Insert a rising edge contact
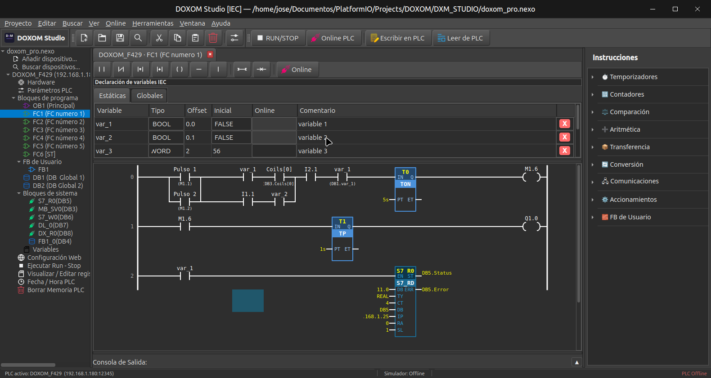This screenshot has width=711, height=378. (140, 69)
